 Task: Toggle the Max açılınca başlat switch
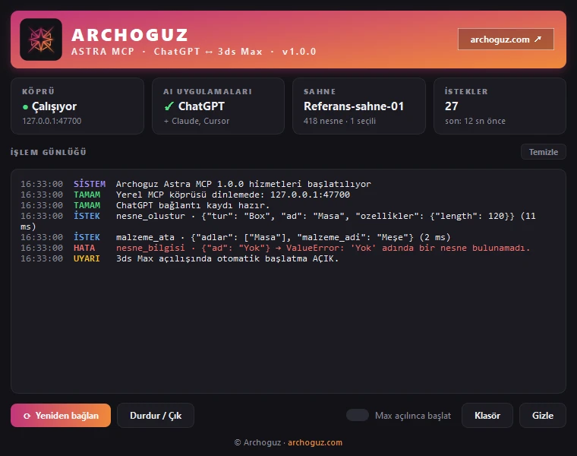(x=358, y=415)
